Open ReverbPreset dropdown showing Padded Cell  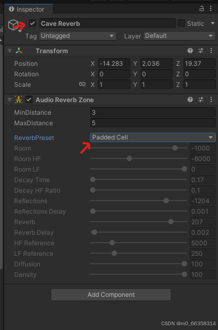[x=153, y=137]
